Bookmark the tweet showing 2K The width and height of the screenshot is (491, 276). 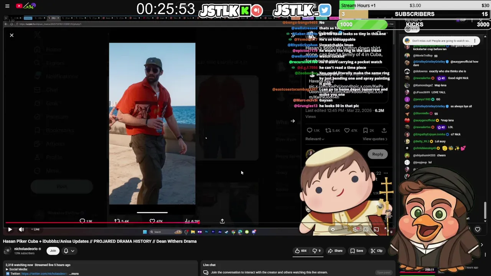pos(366,130)
